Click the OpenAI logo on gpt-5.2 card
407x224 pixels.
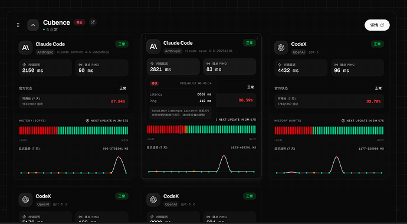pos(153,200)
